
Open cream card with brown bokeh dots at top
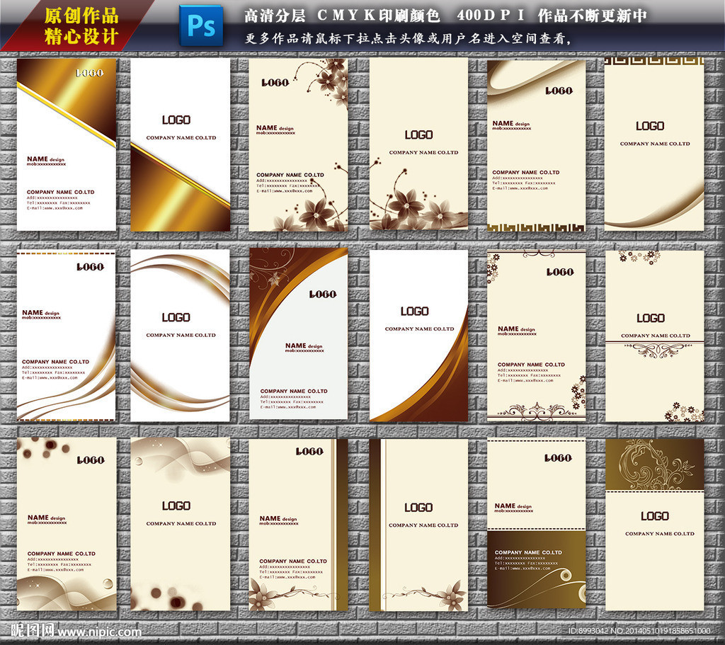67,523
